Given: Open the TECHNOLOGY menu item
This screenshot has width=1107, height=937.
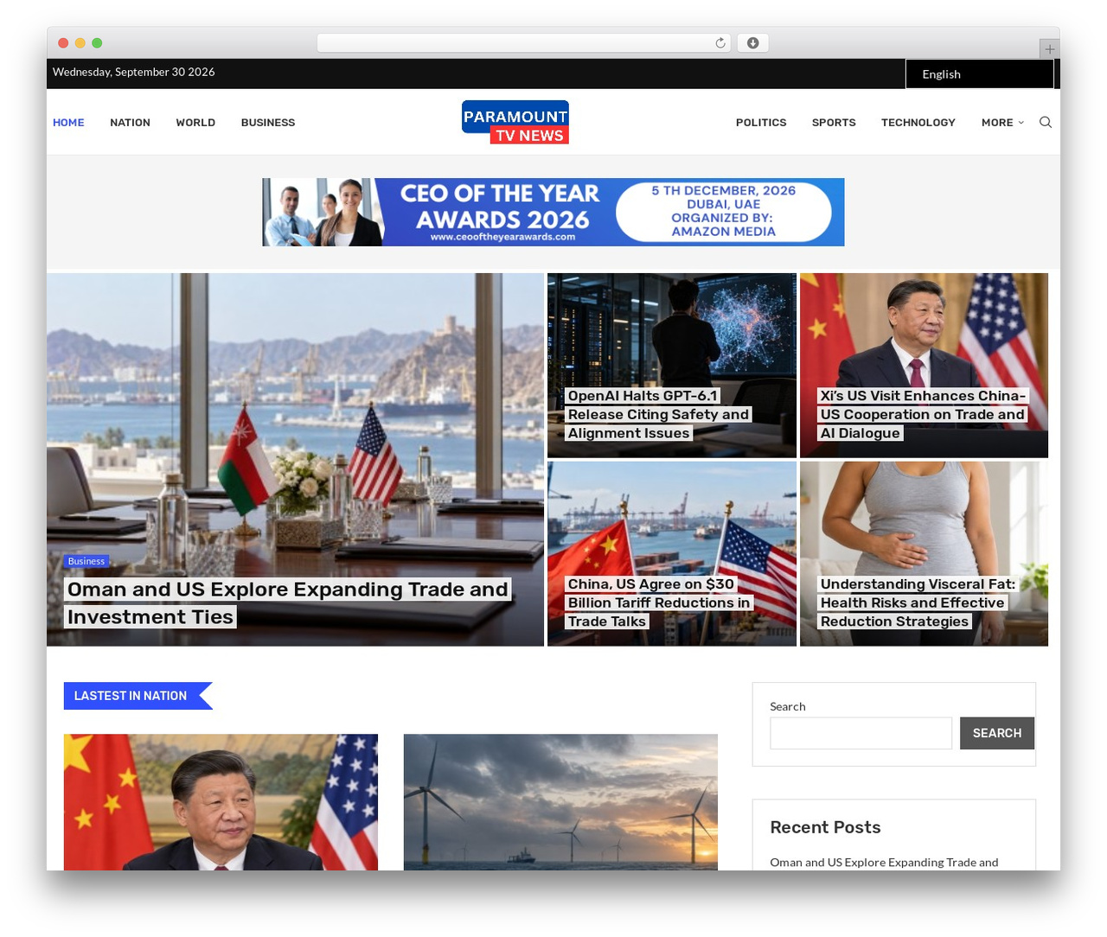Looking at the screenshot, I should pos(918,123).
